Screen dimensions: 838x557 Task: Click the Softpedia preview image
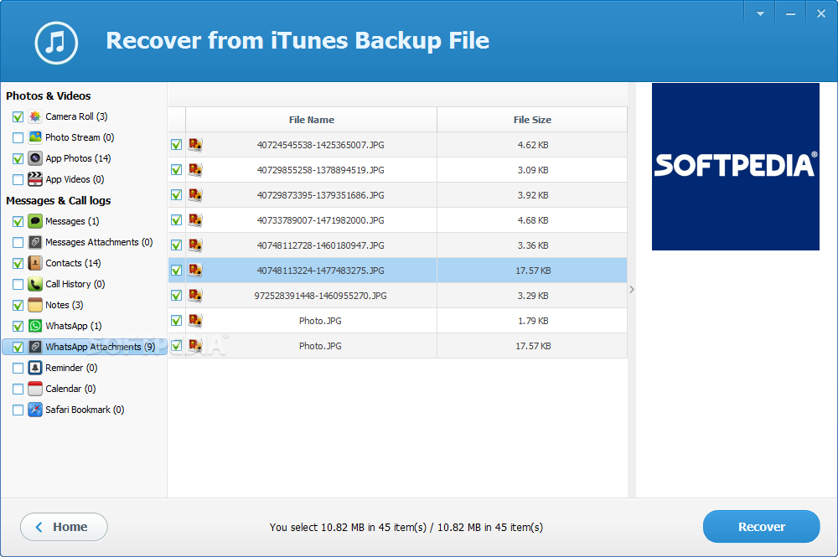click(x=736, y=167)
